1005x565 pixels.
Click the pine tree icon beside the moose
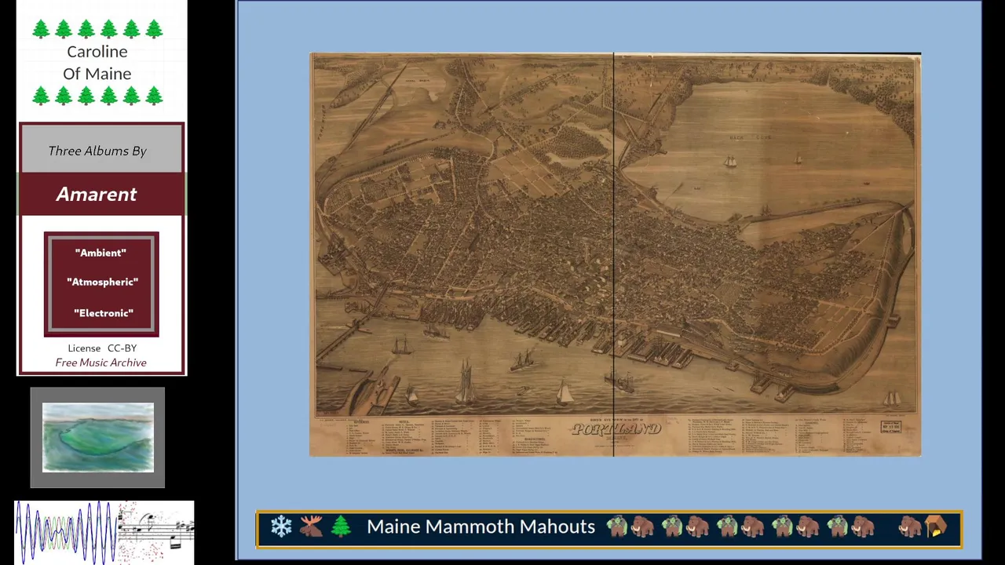click(x=341, y=527)
